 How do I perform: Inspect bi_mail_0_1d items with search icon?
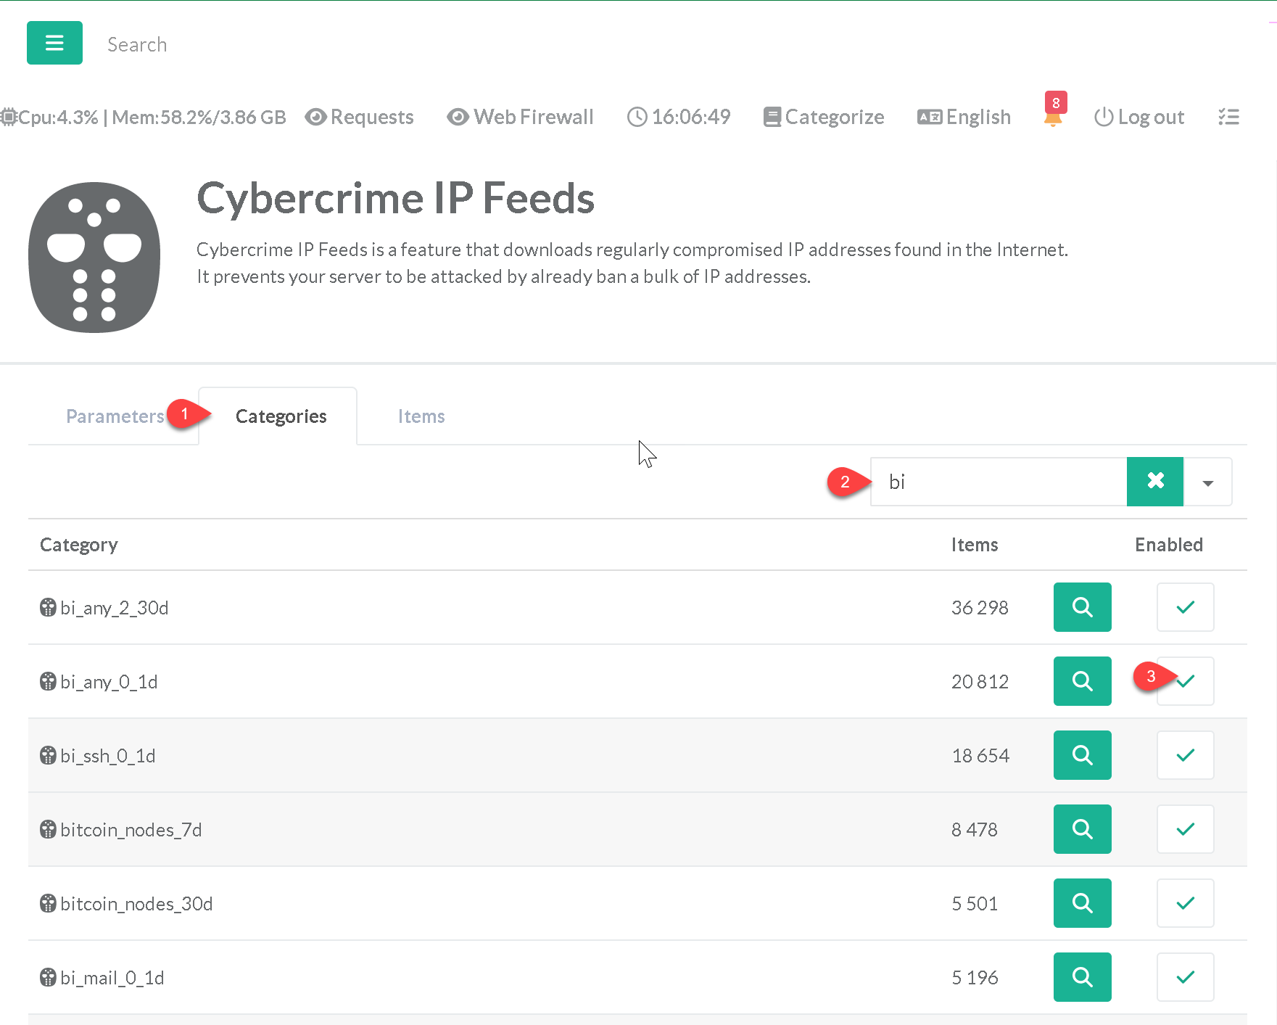pyautogui.click(x=1082, y=977)
